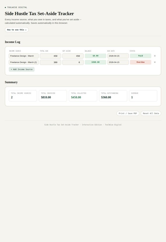Viewport: 166px width, 242px height.
Task: Open the How to use this guide
Action: (17, 30)
